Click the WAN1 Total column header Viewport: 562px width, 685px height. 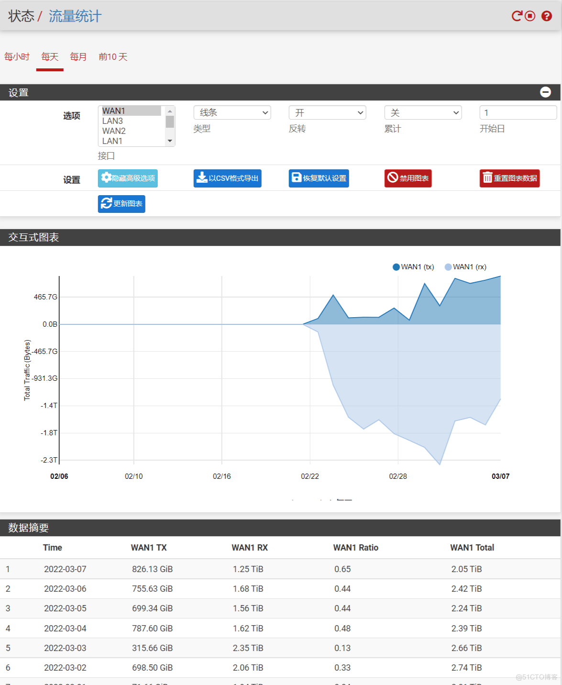472,548
